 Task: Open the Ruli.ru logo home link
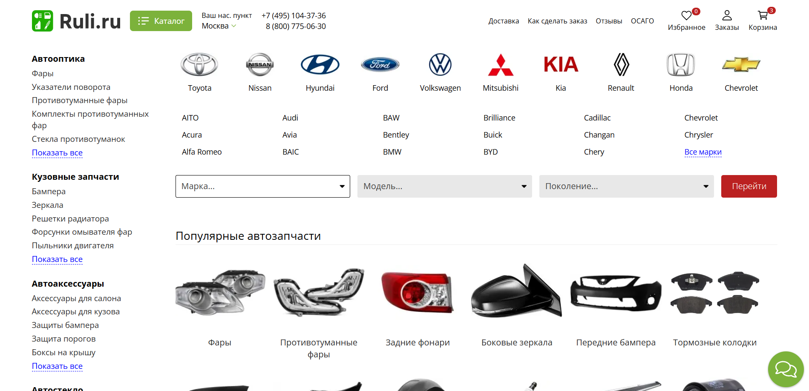point(76,21)
